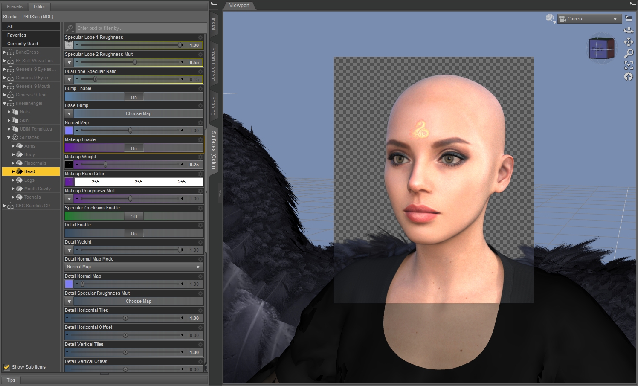638x386 pixels.
Task: Toggle Detail Enable On switch
Action: tap(134, 233)
